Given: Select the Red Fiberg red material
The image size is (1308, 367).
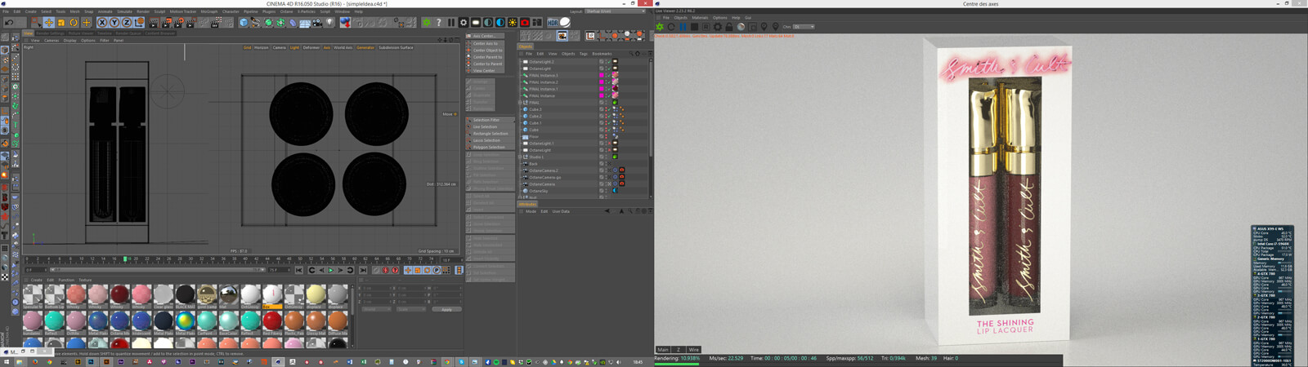Looking at the screenshot, I should [272, 321].
